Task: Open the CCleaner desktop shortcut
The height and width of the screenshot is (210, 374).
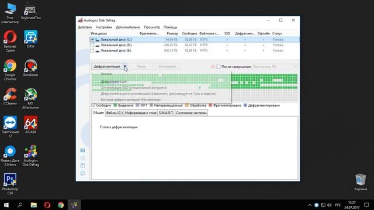Action: 10,96
